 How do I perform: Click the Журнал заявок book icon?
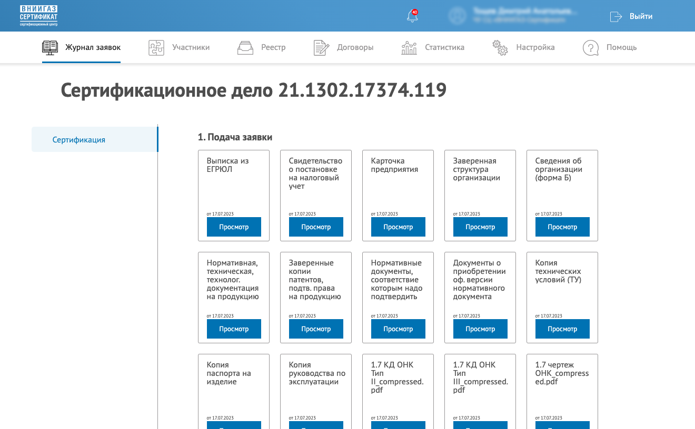(x=50, y=47)
